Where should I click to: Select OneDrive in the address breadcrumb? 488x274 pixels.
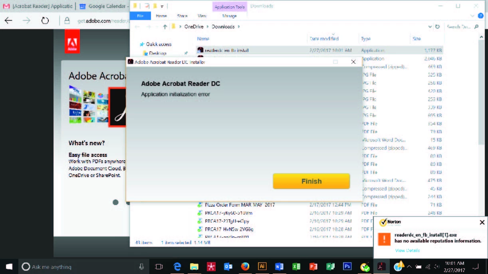coord(194,27)
